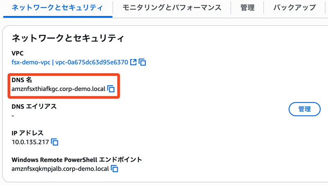Open VPC in new tab via external-link icon
Image resolution: width=328 pixels, height=185 pixels.
click(133, 62)
